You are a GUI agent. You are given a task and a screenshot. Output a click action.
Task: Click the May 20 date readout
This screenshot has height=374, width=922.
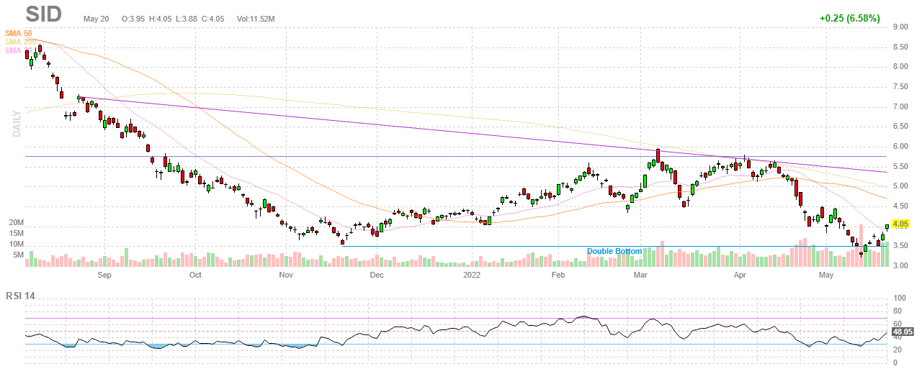point(96,18)
